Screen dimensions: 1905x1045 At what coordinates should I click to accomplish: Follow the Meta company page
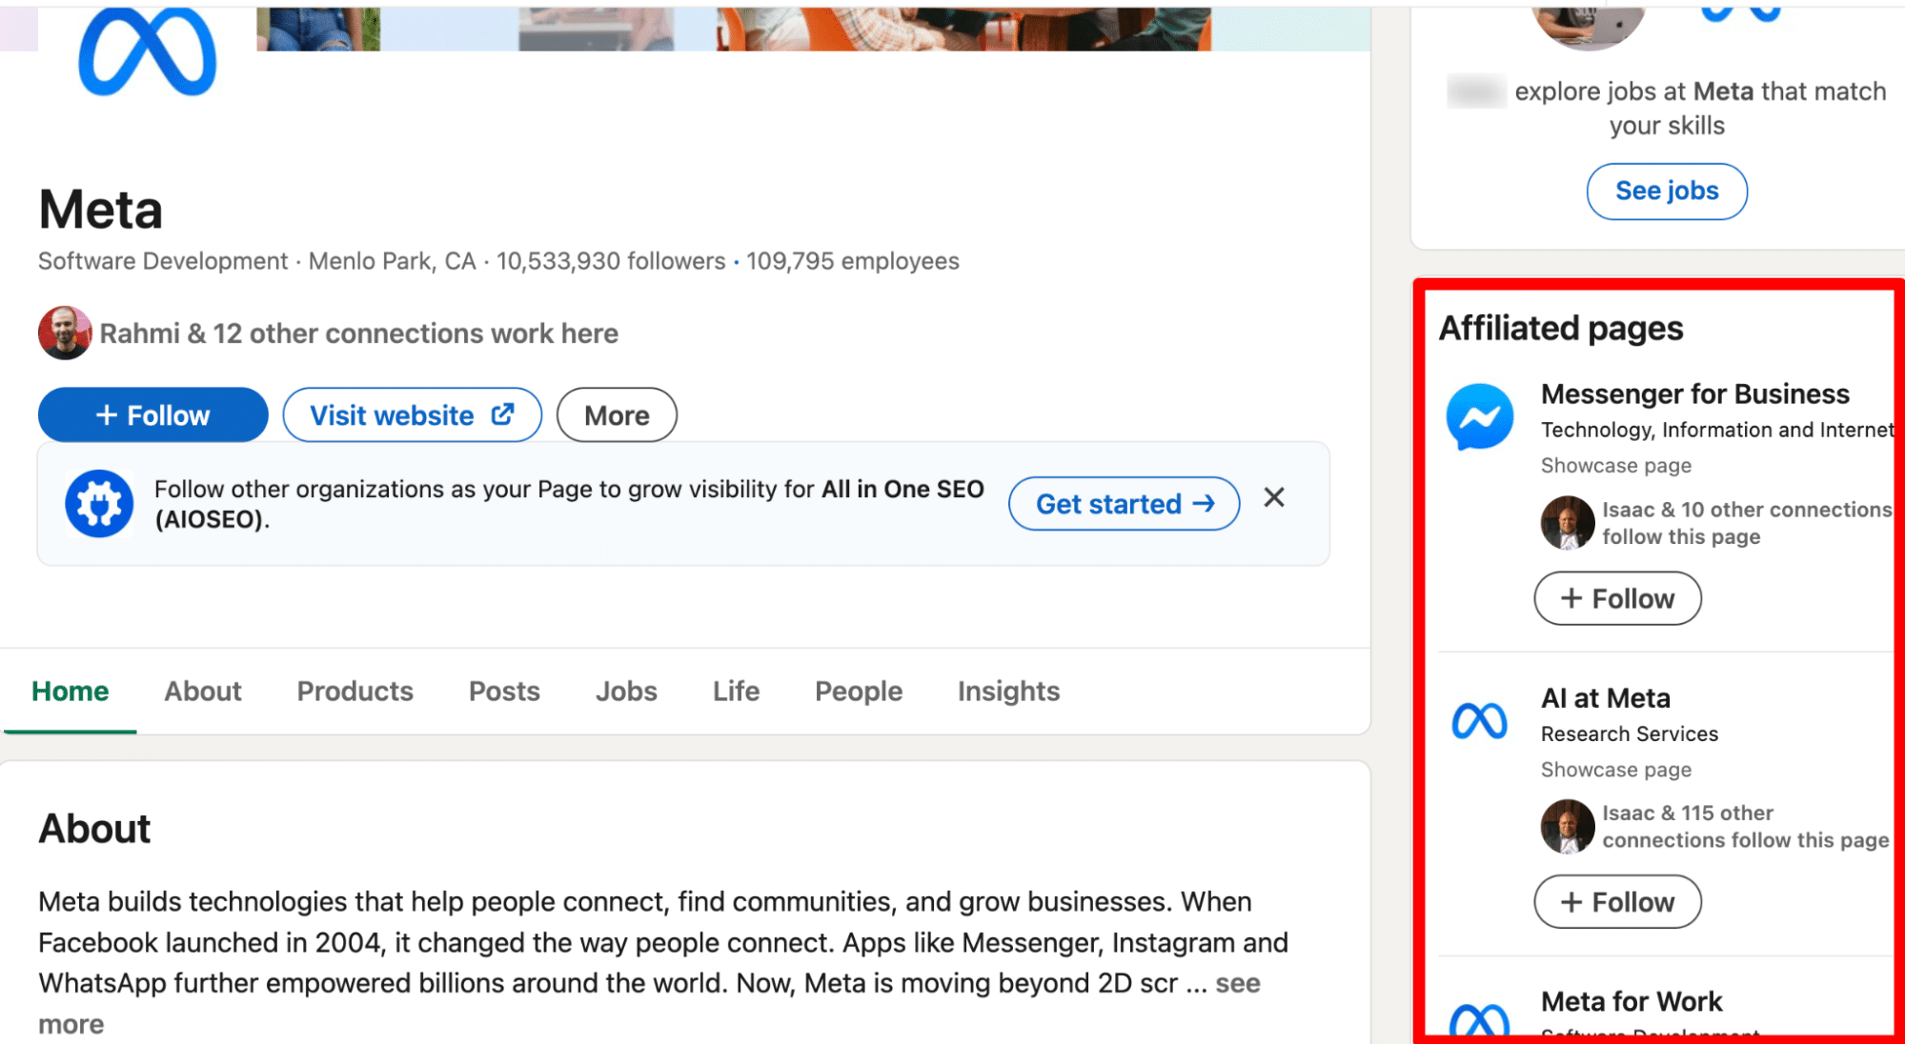[x=152, y=415]
